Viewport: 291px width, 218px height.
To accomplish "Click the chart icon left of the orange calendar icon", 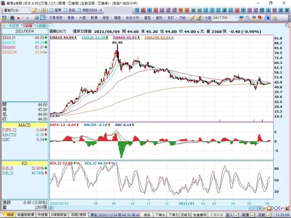I will [x=265, y=208].
